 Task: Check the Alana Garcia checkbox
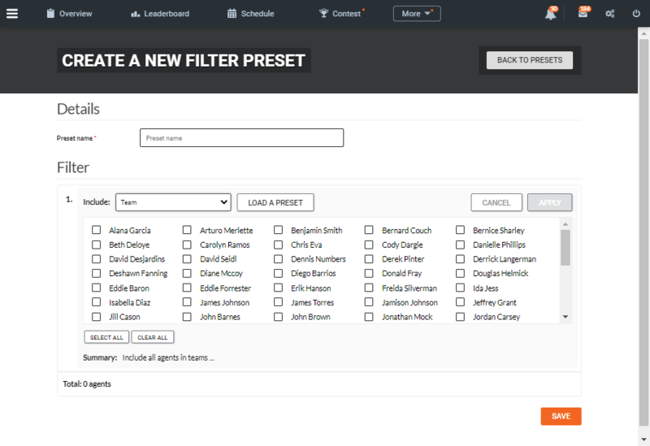tap(96, 230)
